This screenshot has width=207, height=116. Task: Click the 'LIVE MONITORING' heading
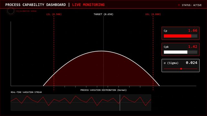(x=88, y=5)
